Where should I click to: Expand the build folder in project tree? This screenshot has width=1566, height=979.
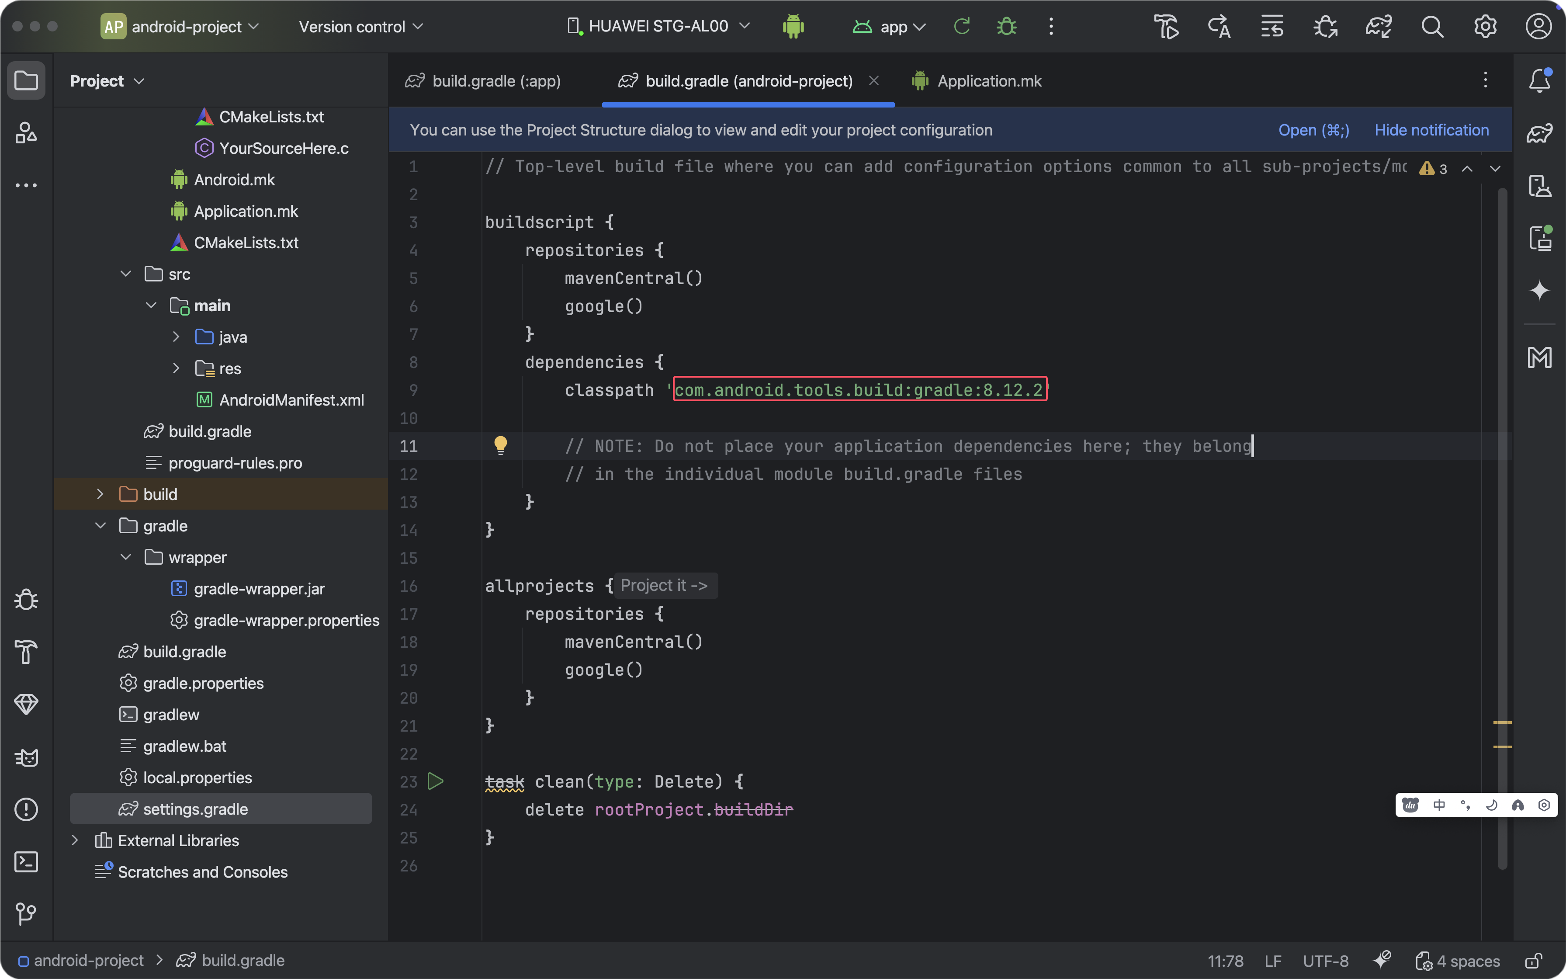(x=100, y=494)
